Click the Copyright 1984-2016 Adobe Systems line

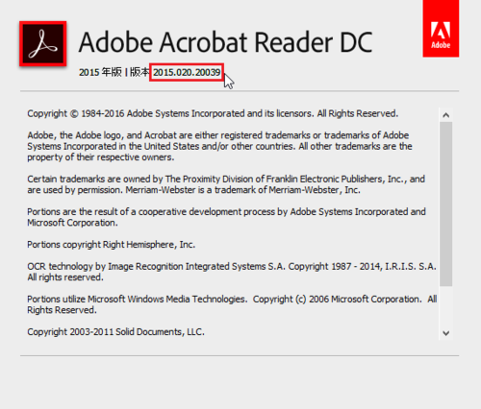(x=213, y=113)
